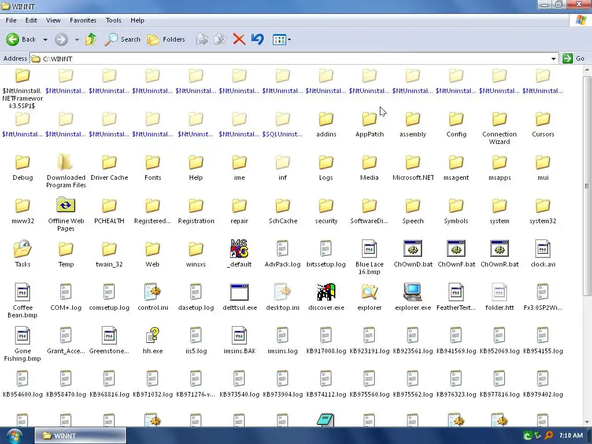Viewport: 592px width, 444px height.
Task: Select the desktop.ini file icon
Action: pyautogui.click(x=282, y=292)
